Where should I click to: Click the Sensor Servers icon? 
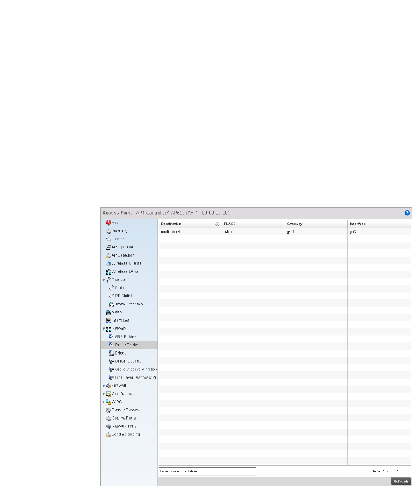point(108,410)
